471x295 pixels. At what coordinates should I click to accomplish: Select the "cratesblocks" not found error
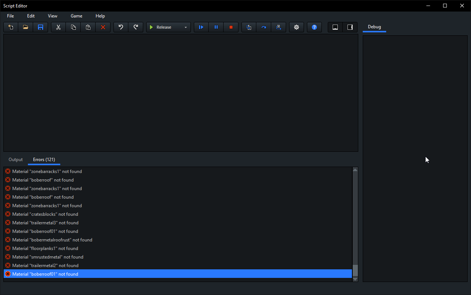coord(45,214)
